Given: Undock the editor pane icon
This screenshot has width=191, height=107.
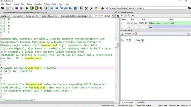Looking at the screenshot, I should point(116,12).
